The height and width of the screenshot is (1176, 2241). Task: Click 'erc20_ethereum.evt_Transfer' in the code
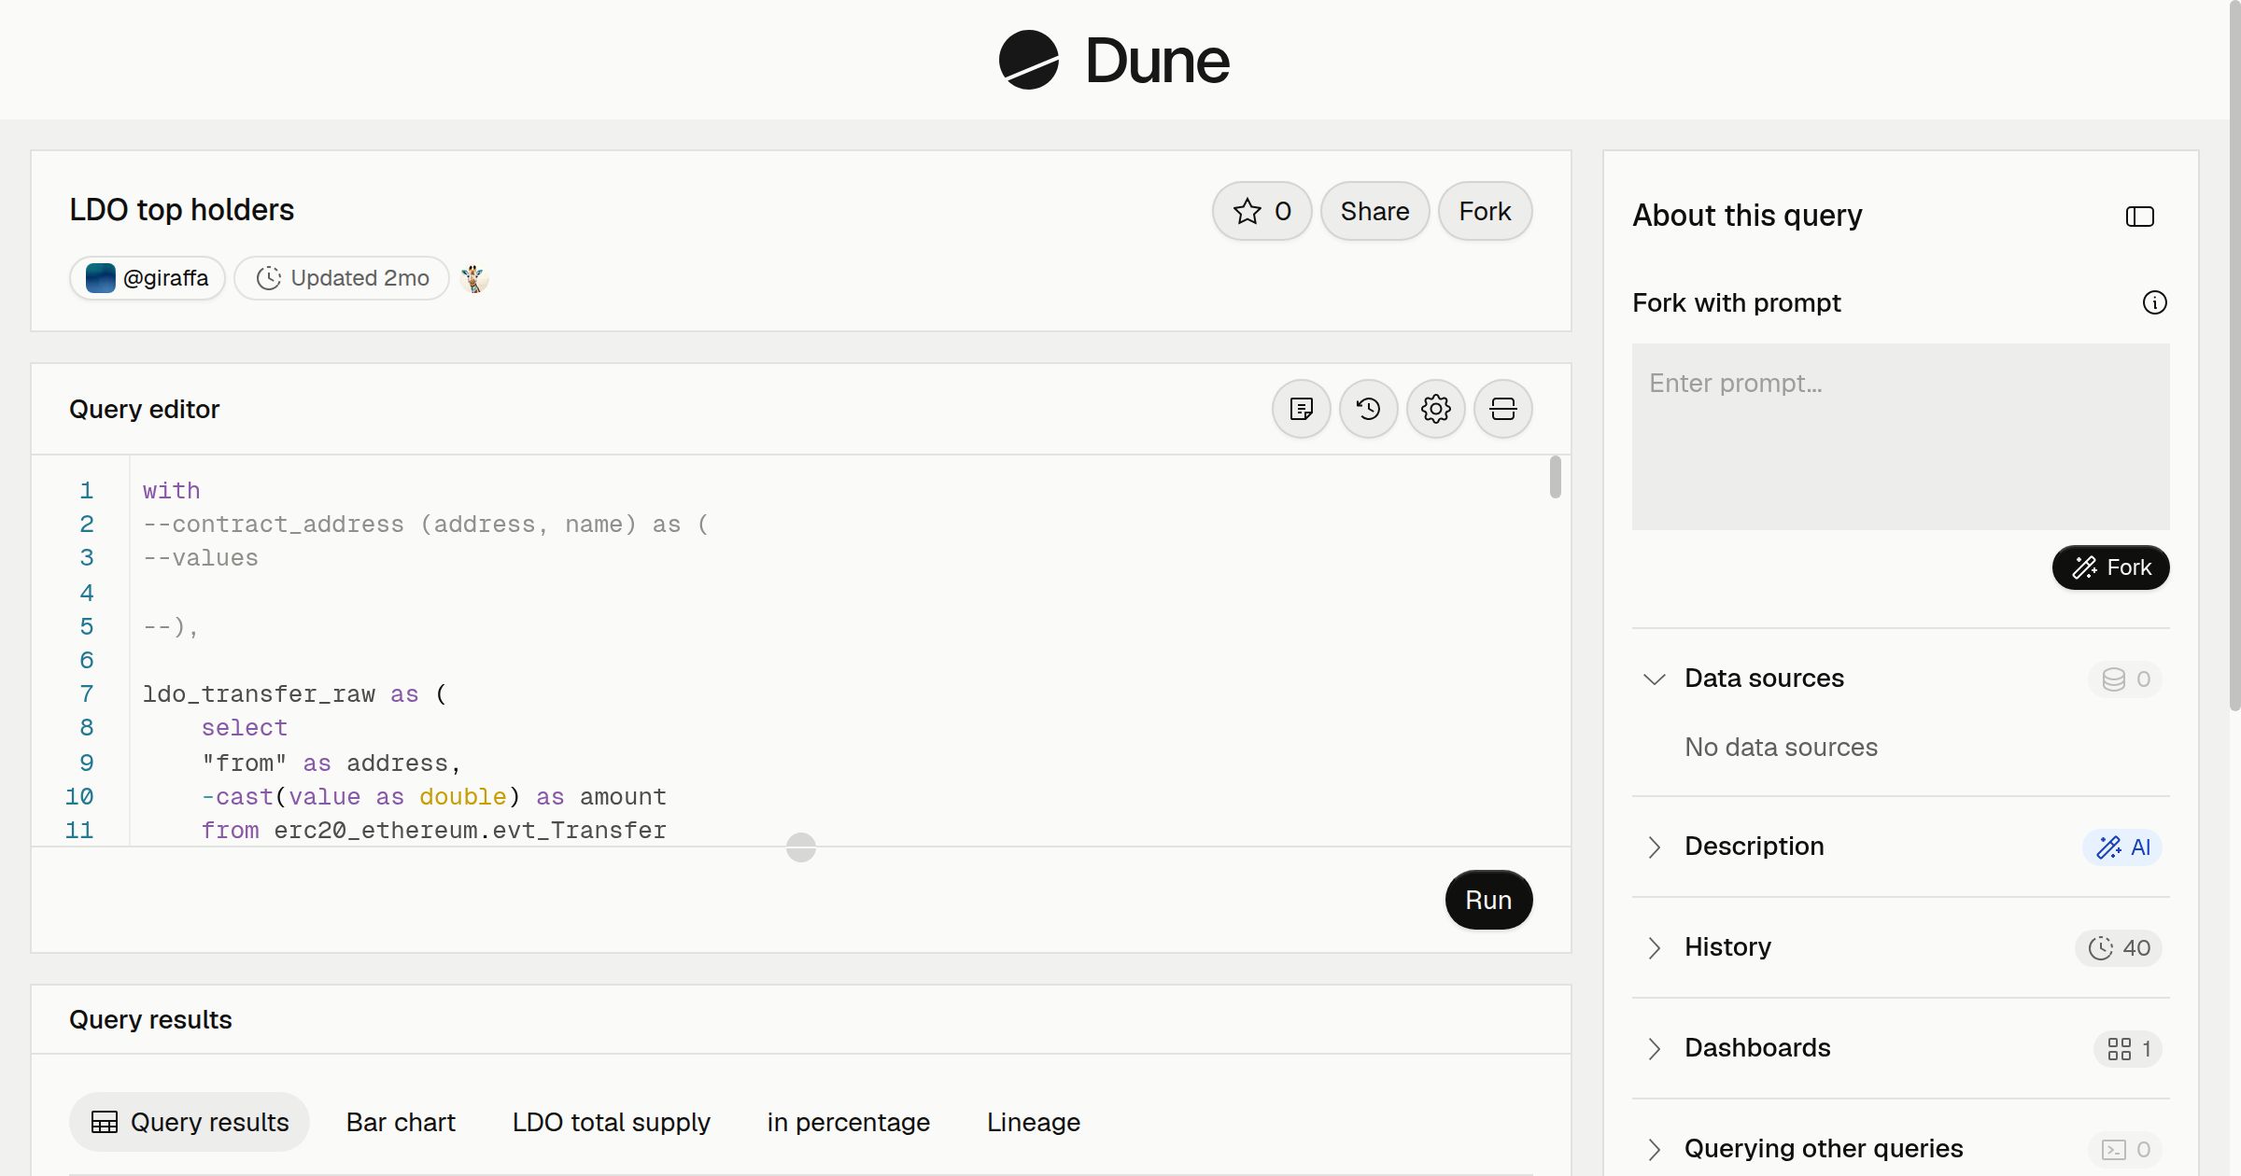tap(470, 830)
